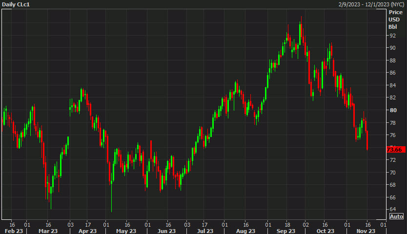Click the USD currency label
This screenshot has width=407, height=234.
tap(394, 19)
